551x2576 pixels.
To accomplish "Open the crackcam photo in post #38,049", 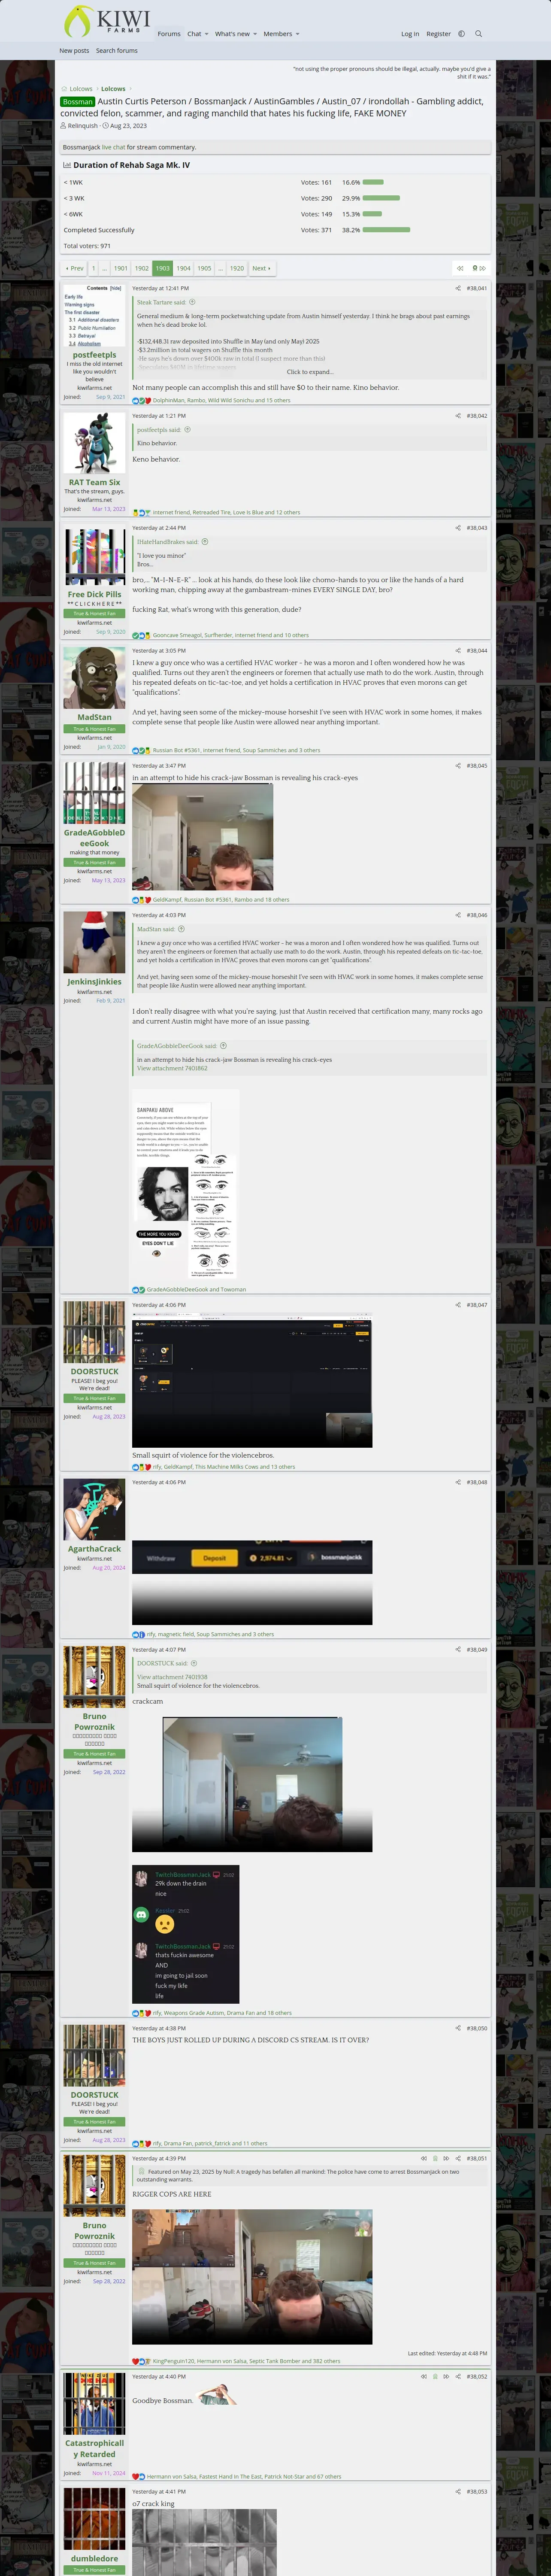I will (x=252, y=1784).
